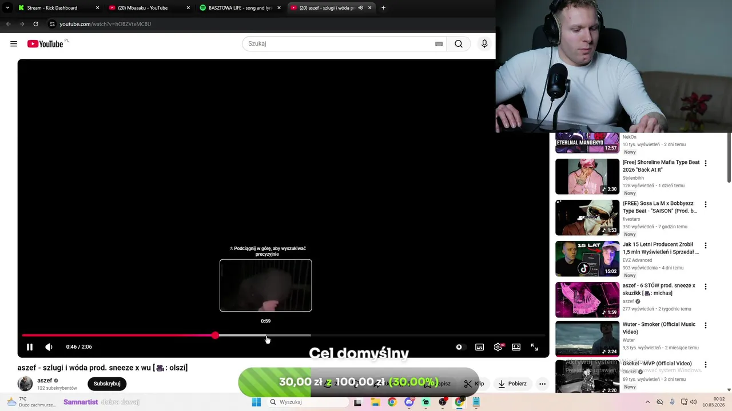732x411 pixels.
Task: Click the red scrubber handle on the progress bar
Action: tap(215, 336)
